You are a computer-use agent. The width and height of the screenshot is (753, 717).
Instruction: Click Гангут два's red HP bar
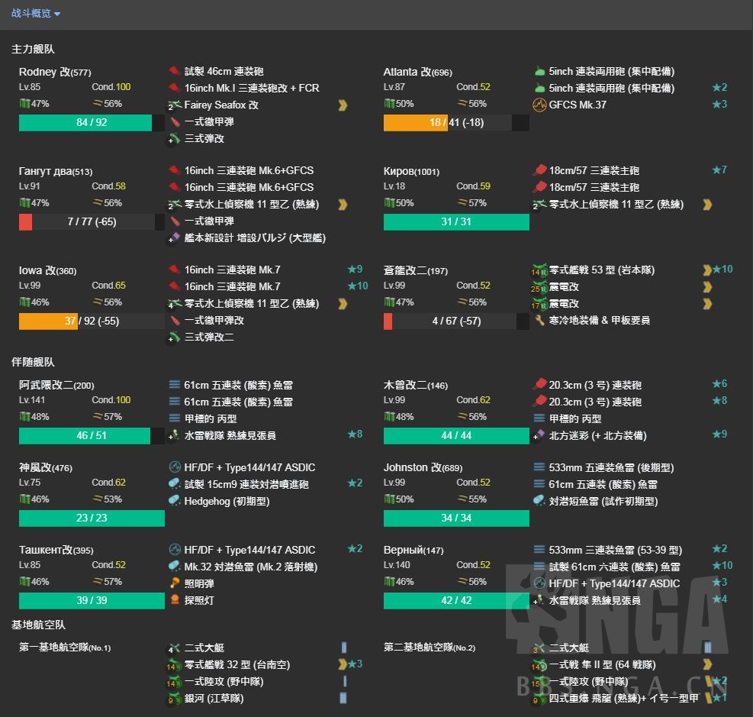pos(24,222)
